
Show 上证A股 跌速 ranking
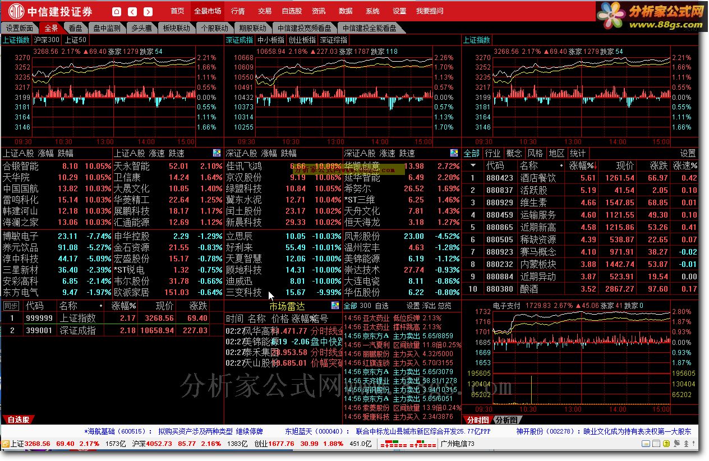coord(176,153)
